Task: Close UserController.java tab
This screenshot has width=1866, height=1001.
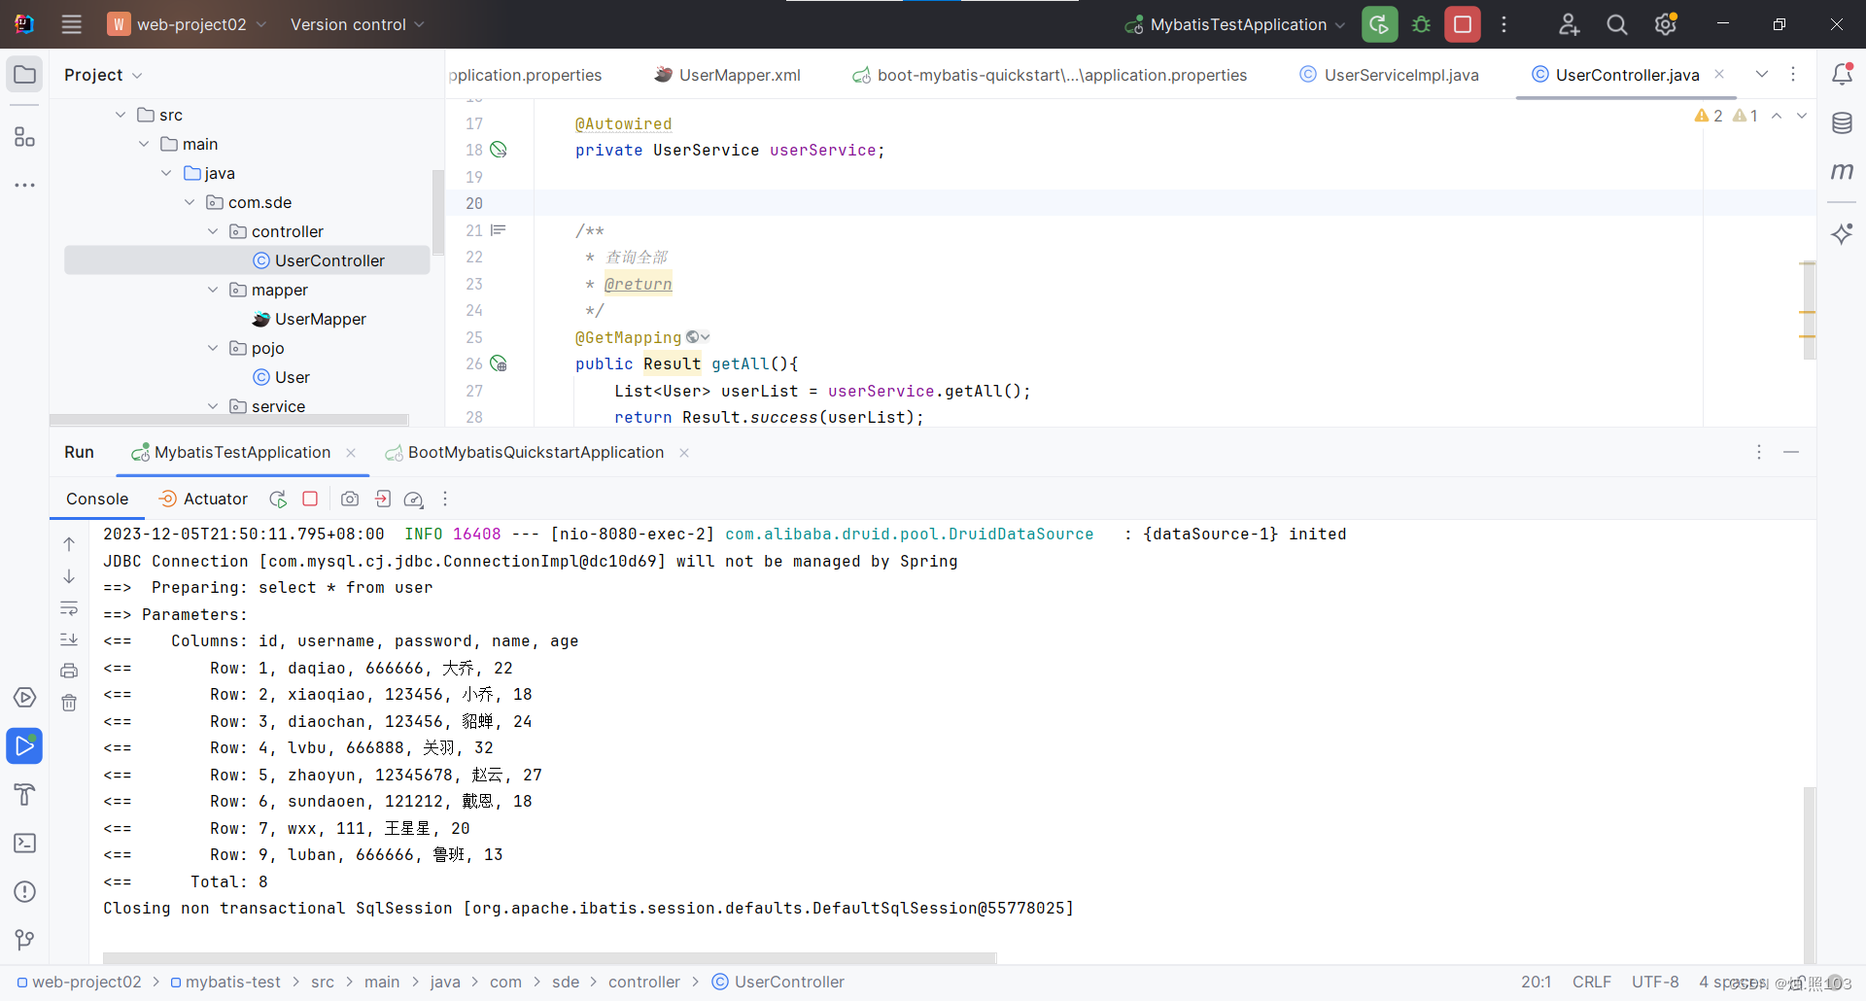Action: [x=1719, y=74]
